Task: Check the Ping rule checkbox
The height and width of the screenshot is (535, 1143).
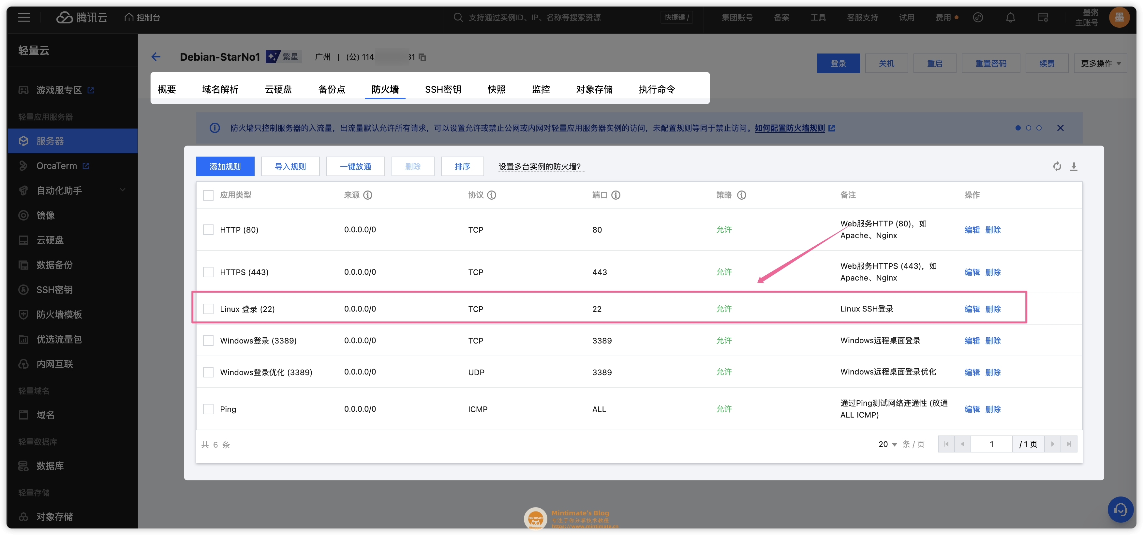Action: tap(208, 409)
